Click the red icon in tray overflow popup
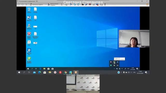Image resolution: width=166 pixels, height=93 pixels. tap(111, 62)
